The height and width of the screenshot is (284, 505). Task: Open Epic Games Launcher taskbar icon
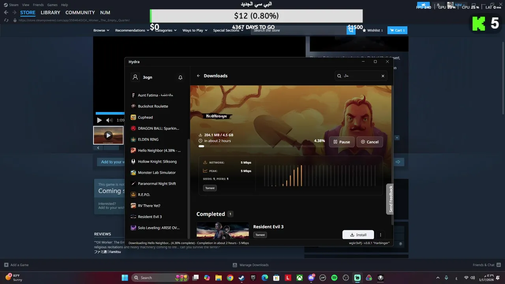click(x=253, y=278)
